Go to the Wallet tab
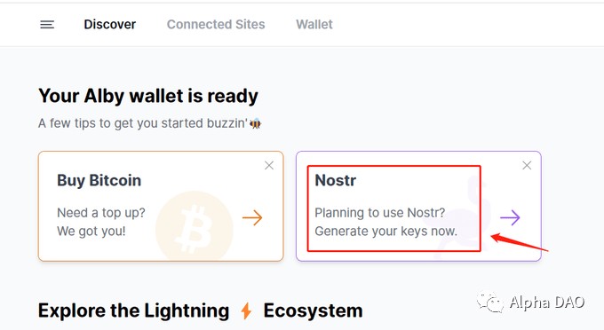 [314, 24]
